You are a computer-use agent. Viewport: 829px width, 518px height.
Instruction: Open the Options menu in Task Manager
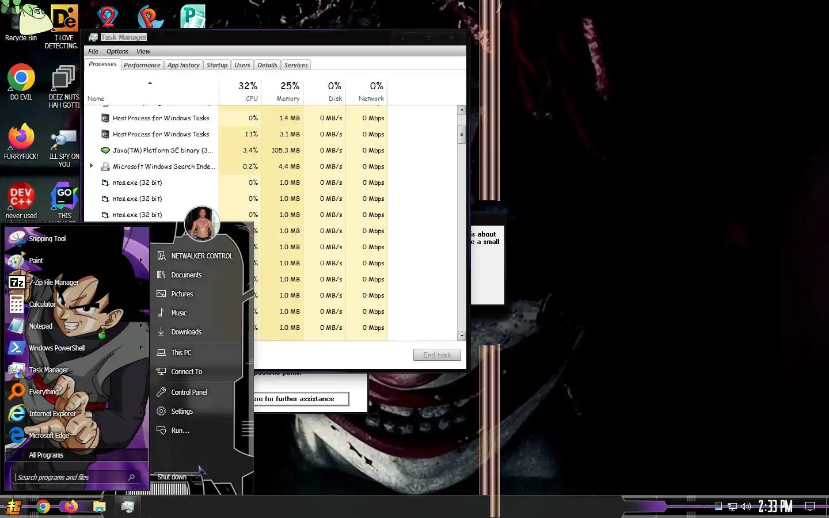[x=117, y=51]
